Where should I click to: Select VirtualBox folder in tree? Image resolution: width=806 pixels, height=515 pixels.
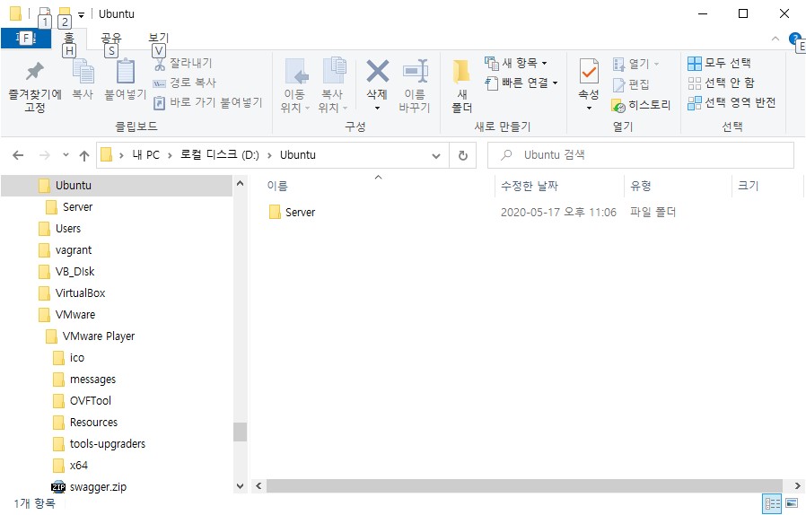(x=72, y=293)
